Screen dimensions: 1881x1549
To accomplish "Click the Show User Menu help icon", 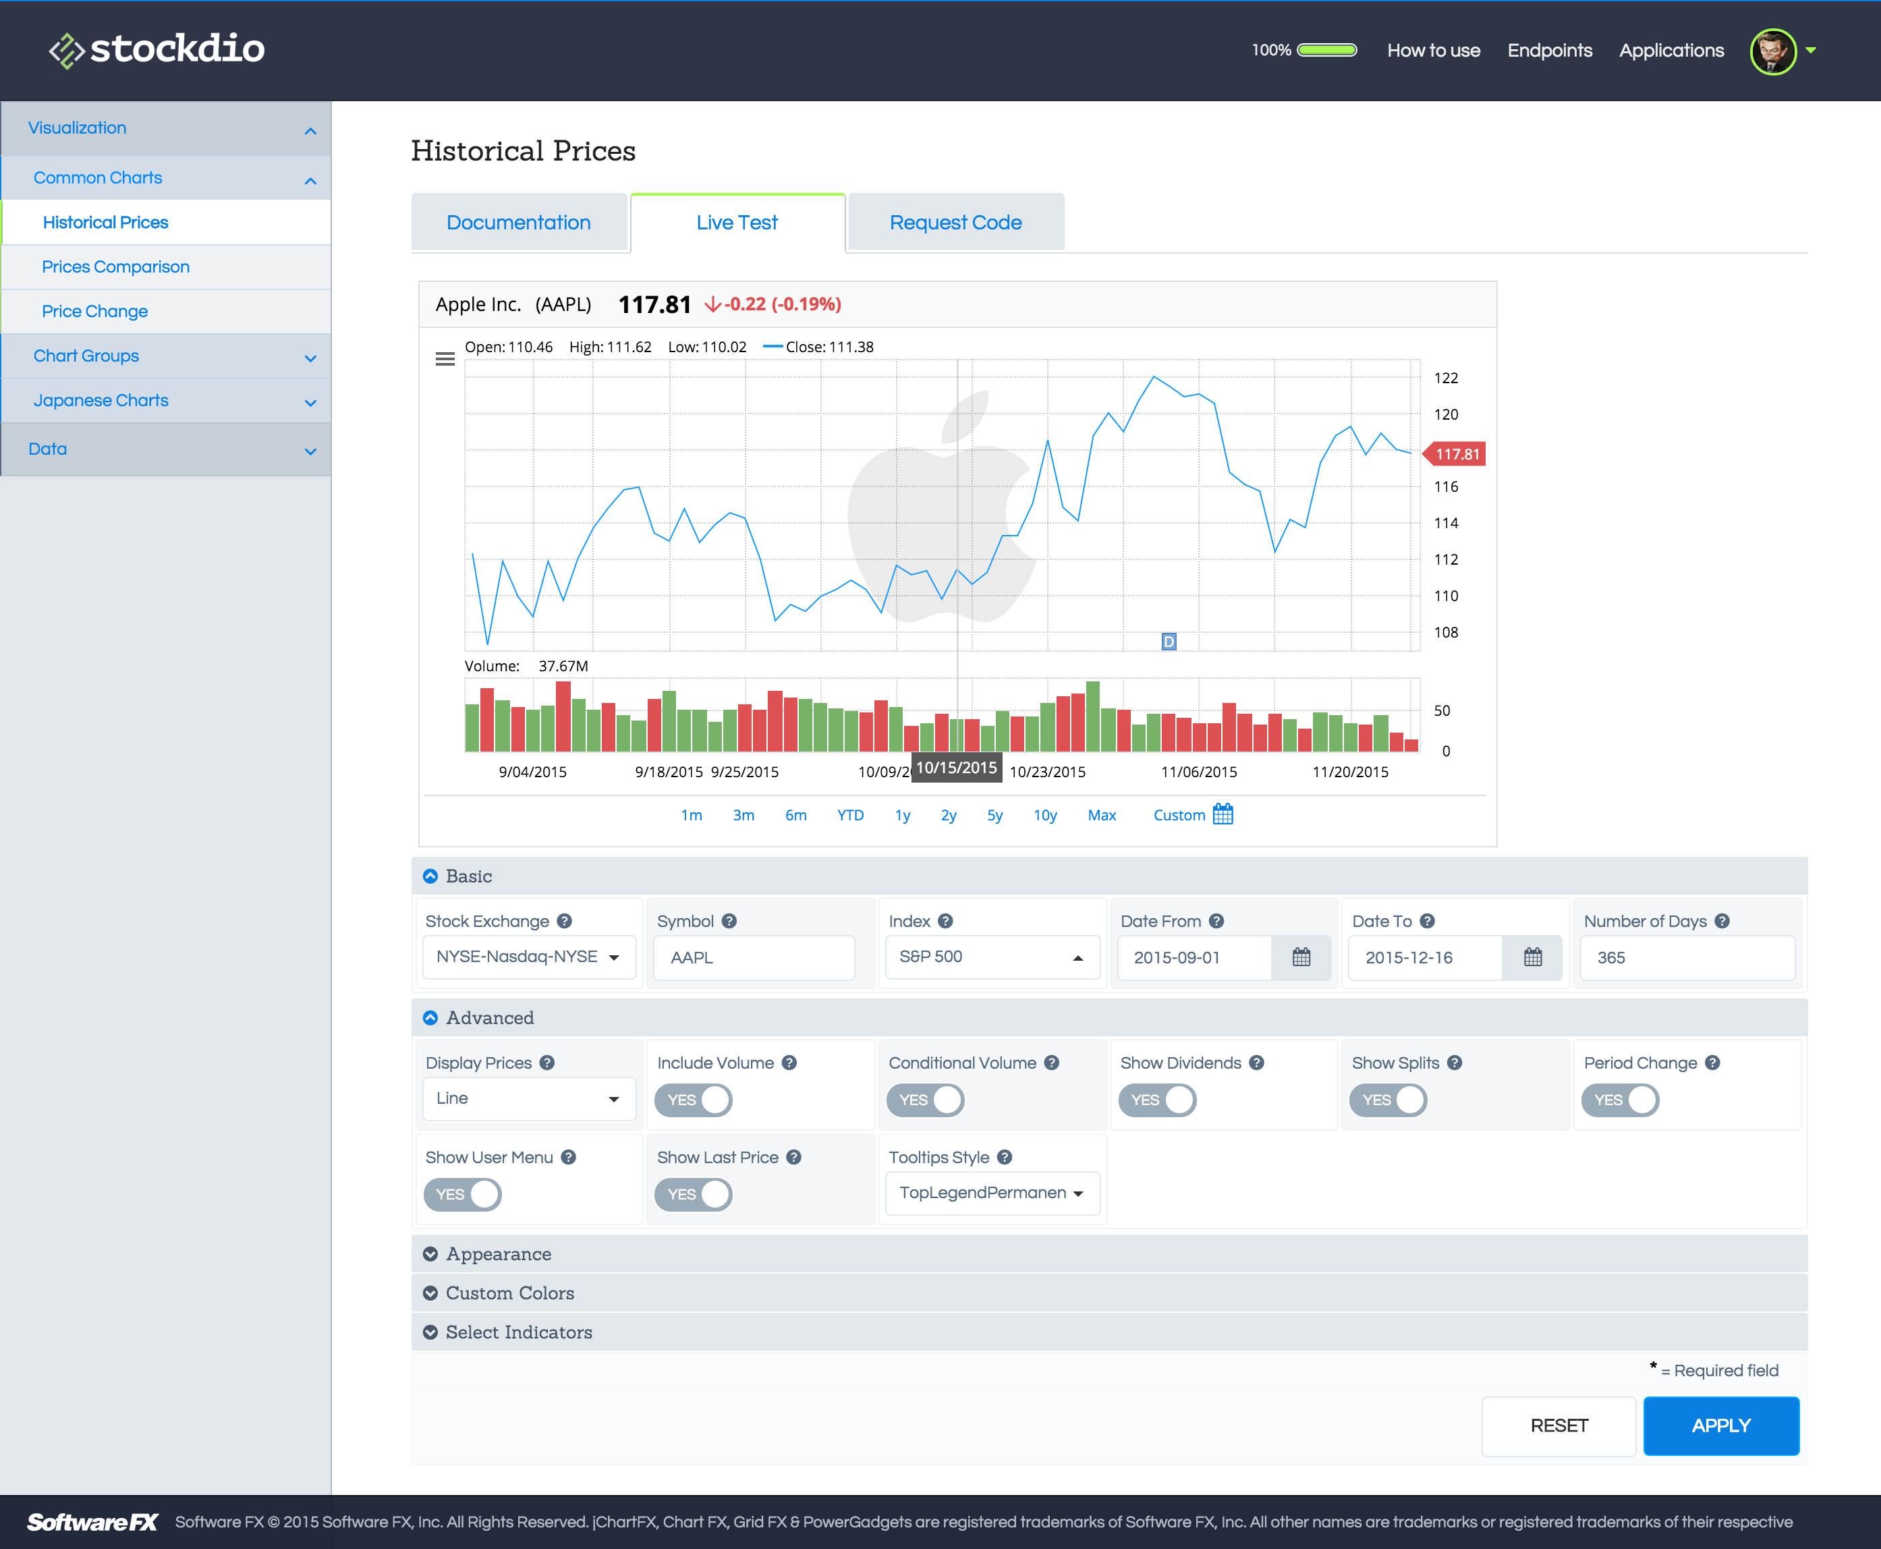I will tap(568, 1157).
